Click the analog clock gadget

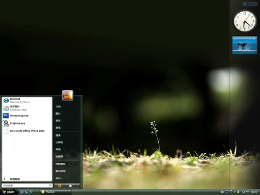(245, 21)
